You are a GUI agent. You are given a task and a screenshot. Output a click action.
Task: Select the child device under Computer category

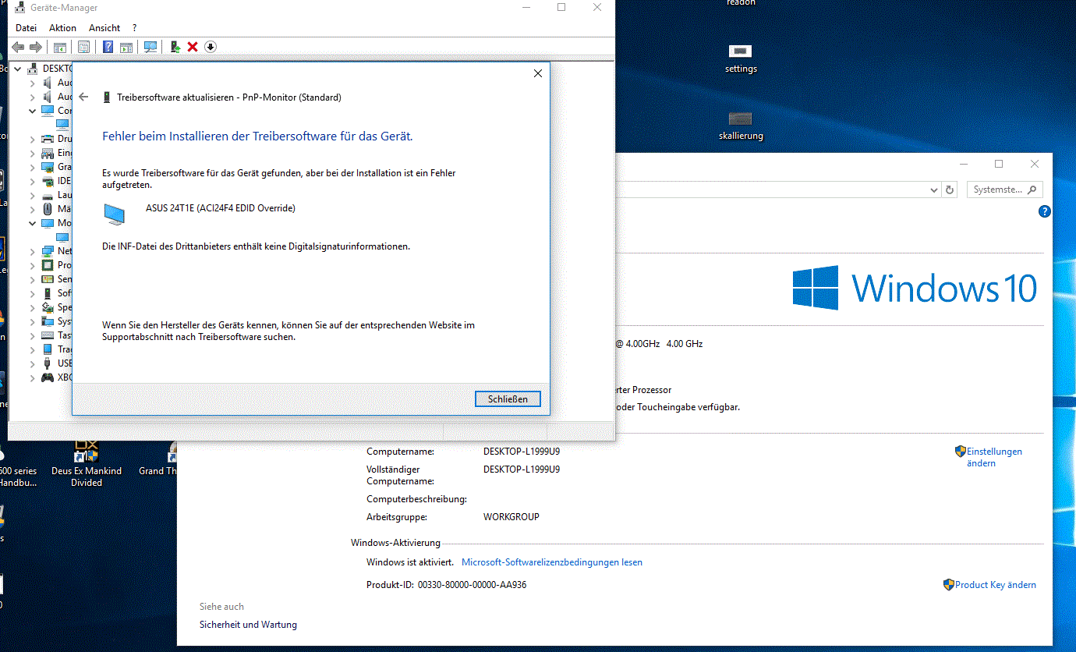pos(62,125)
